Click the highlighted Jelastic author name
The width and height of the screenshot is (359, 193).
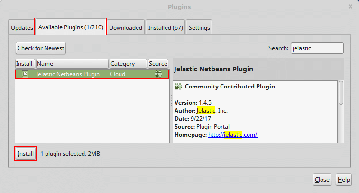[206, 111]
